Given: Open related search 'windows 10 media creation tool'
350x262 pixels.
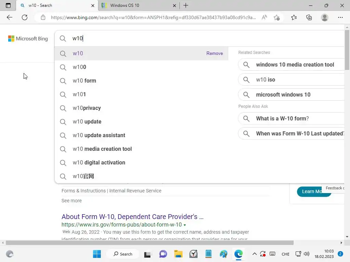Looking at the screenshot, I should click(291, 64).
